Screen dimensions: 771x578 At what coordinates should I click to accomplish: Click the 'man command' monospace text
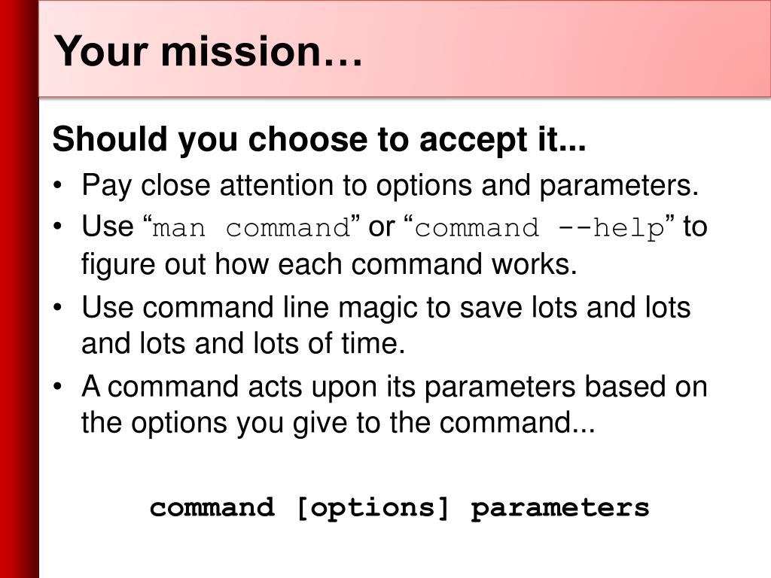pyautogui.click(x=251, y=229)
